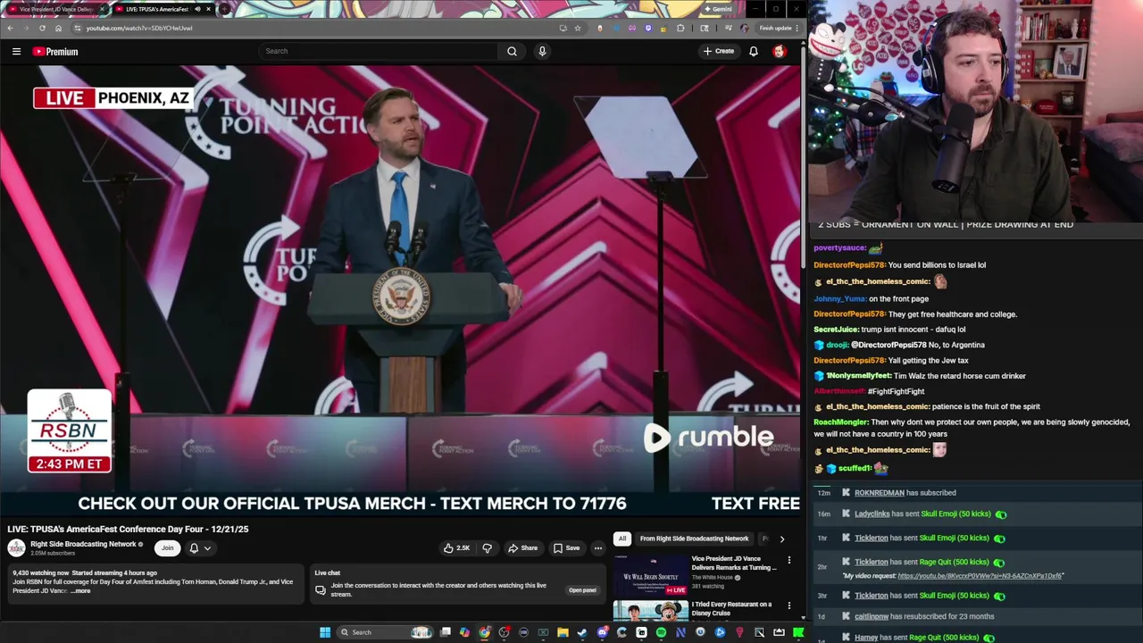Open caitlinpnw in the activity feed
This screenshot has width=1143, height=643.
tap(872, 616)
